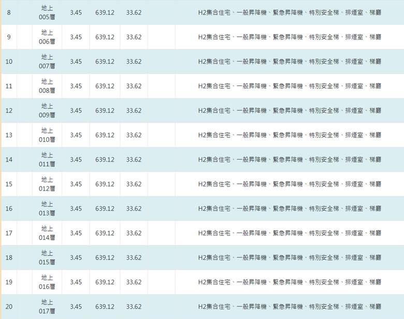Click floor cell 地上014層
This screenshot has height=319, width=404.
pos(47,233)
